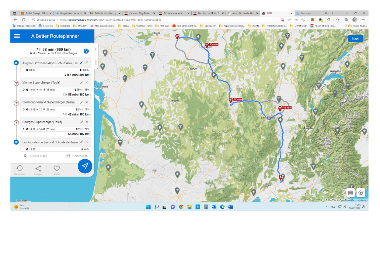
Task: Open the ABRP hamburger menu
Action: [17, 36]
